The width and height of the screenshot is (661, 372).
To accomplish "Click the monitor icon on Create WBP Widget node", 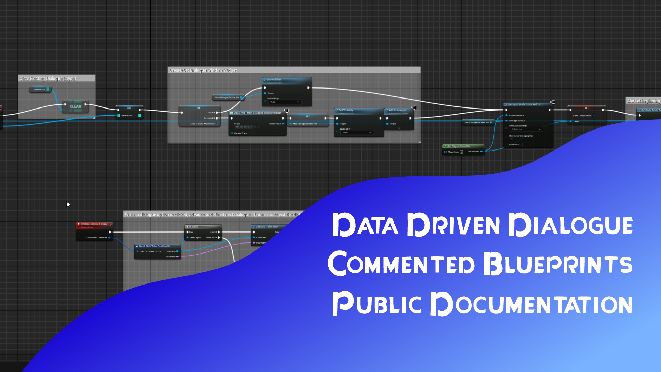I will [286, 111].
